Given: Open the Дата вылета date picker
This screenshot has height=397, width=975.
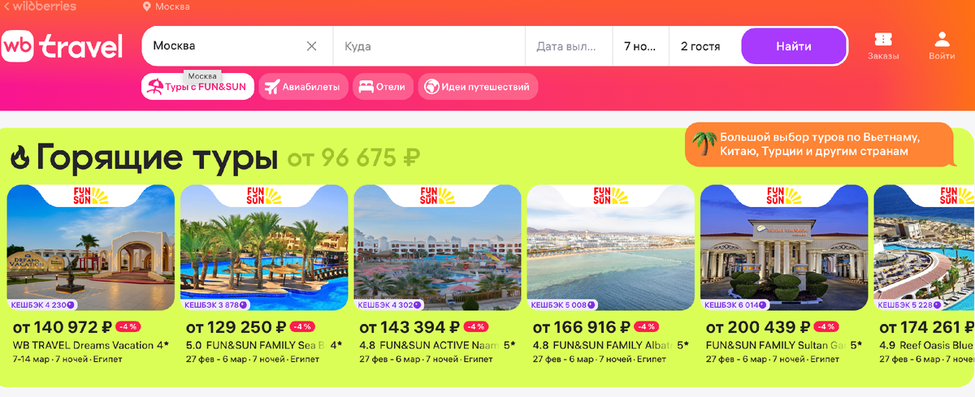Looking at the screenshot, I should 568,46.
